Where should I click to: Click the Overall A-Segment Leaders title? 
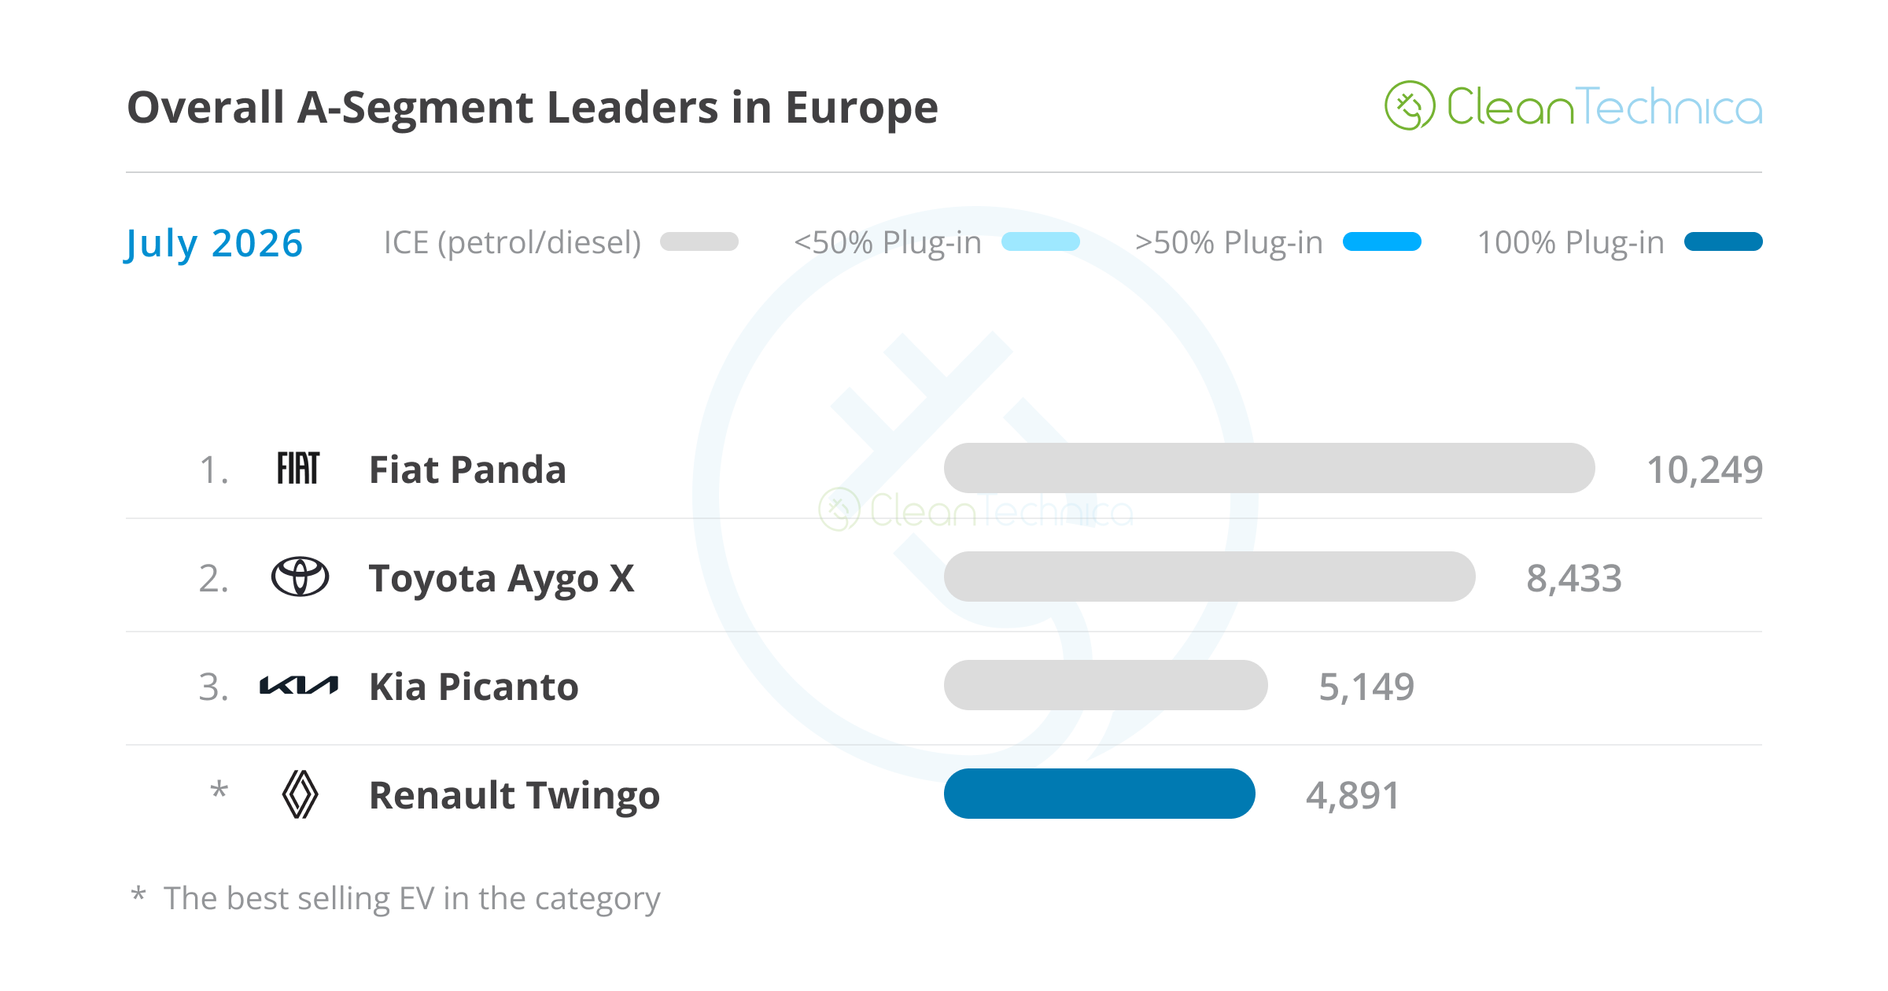[533, 108]
